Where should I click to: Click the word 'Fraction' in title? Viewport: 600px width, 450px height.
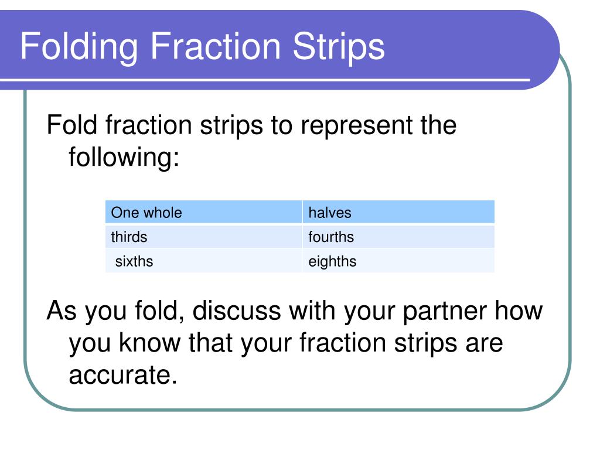coord(216,46)
